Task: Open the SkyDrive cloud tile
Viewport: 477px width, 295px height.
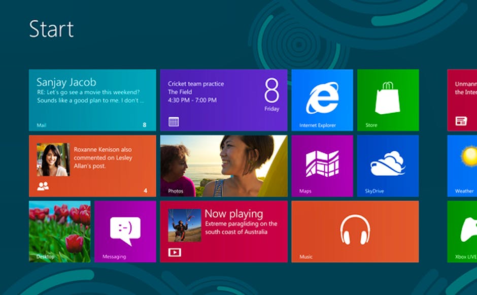Action: (x=388, y=166)
